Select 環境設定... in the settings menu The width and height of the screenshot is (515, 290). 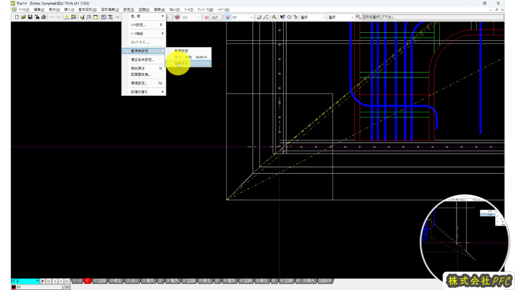tap(139, 83)
